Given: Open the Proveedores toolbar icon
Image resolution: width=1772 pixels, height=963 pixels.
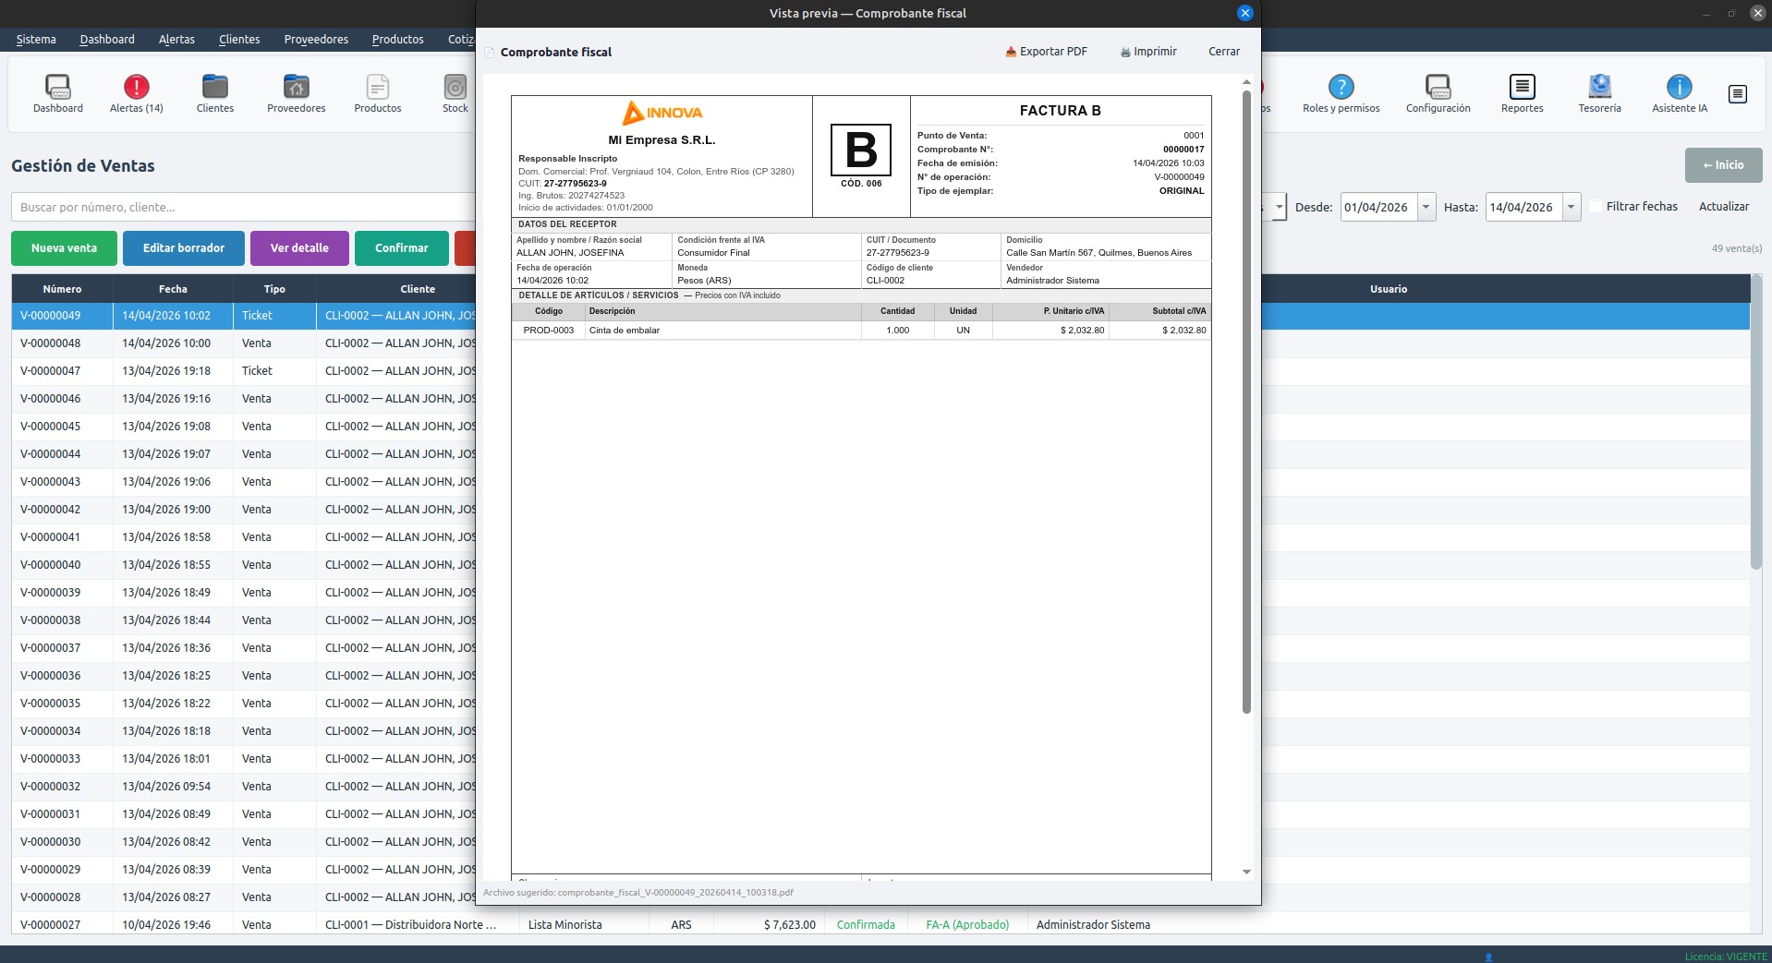Looking at the screenshot, I should click(296, 88).
